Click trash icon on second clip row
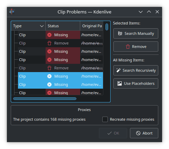The image size is (169, 149). 49,43
